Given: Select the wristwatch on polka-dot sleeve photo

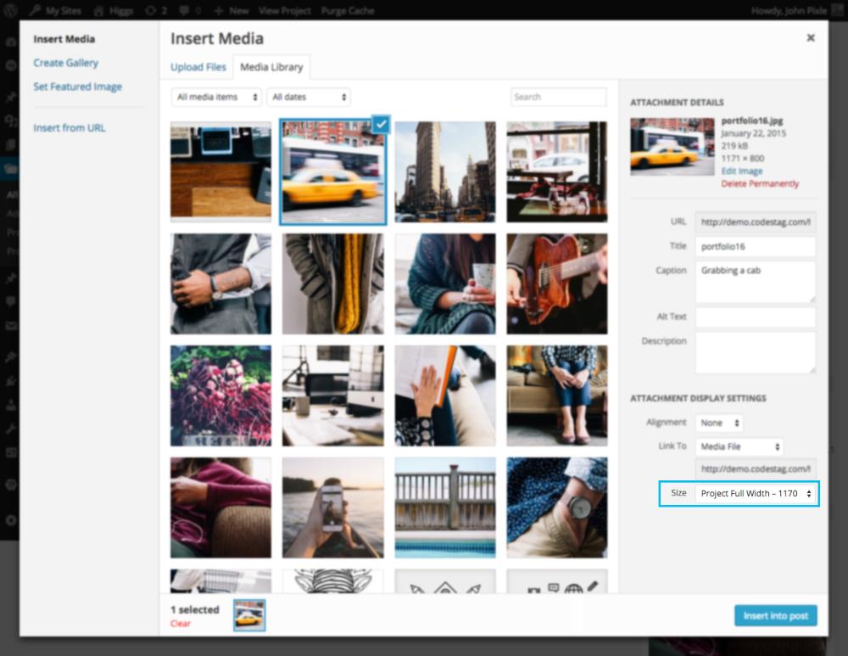Looking at the screenshot, I should (x=557, y=507).
